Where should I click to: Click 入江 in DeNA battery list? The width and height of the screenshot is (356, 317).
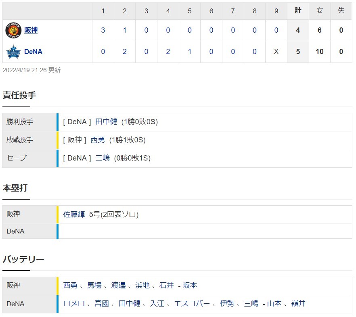click(x=157, y=304)
